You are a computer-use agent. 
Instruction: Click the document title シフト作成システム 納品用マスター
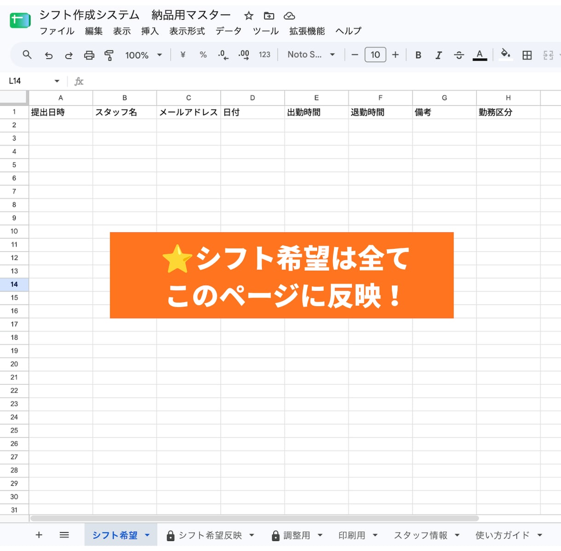tap(135, 15)
